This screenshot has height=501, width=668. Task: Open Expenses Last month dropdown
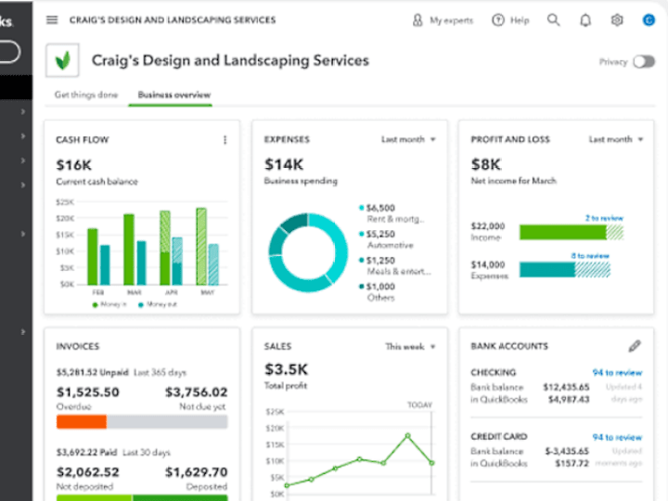pos(408,139)
